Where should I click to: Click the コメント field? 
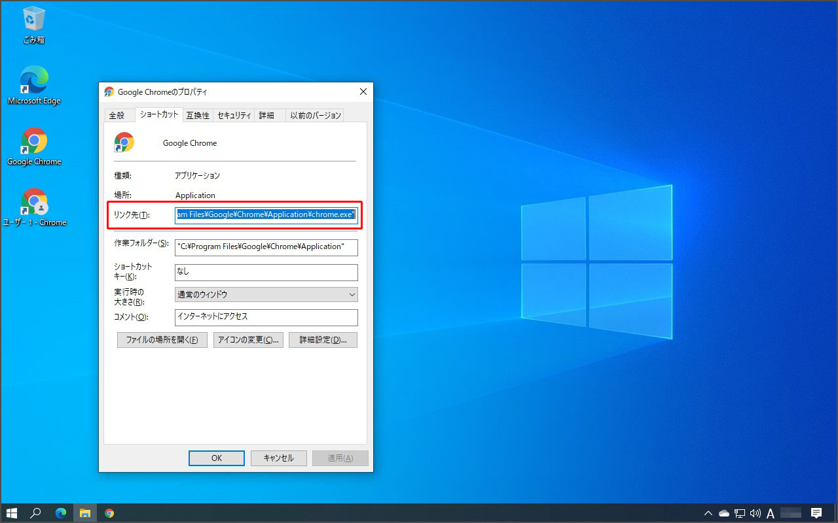(x=266, y=317)
